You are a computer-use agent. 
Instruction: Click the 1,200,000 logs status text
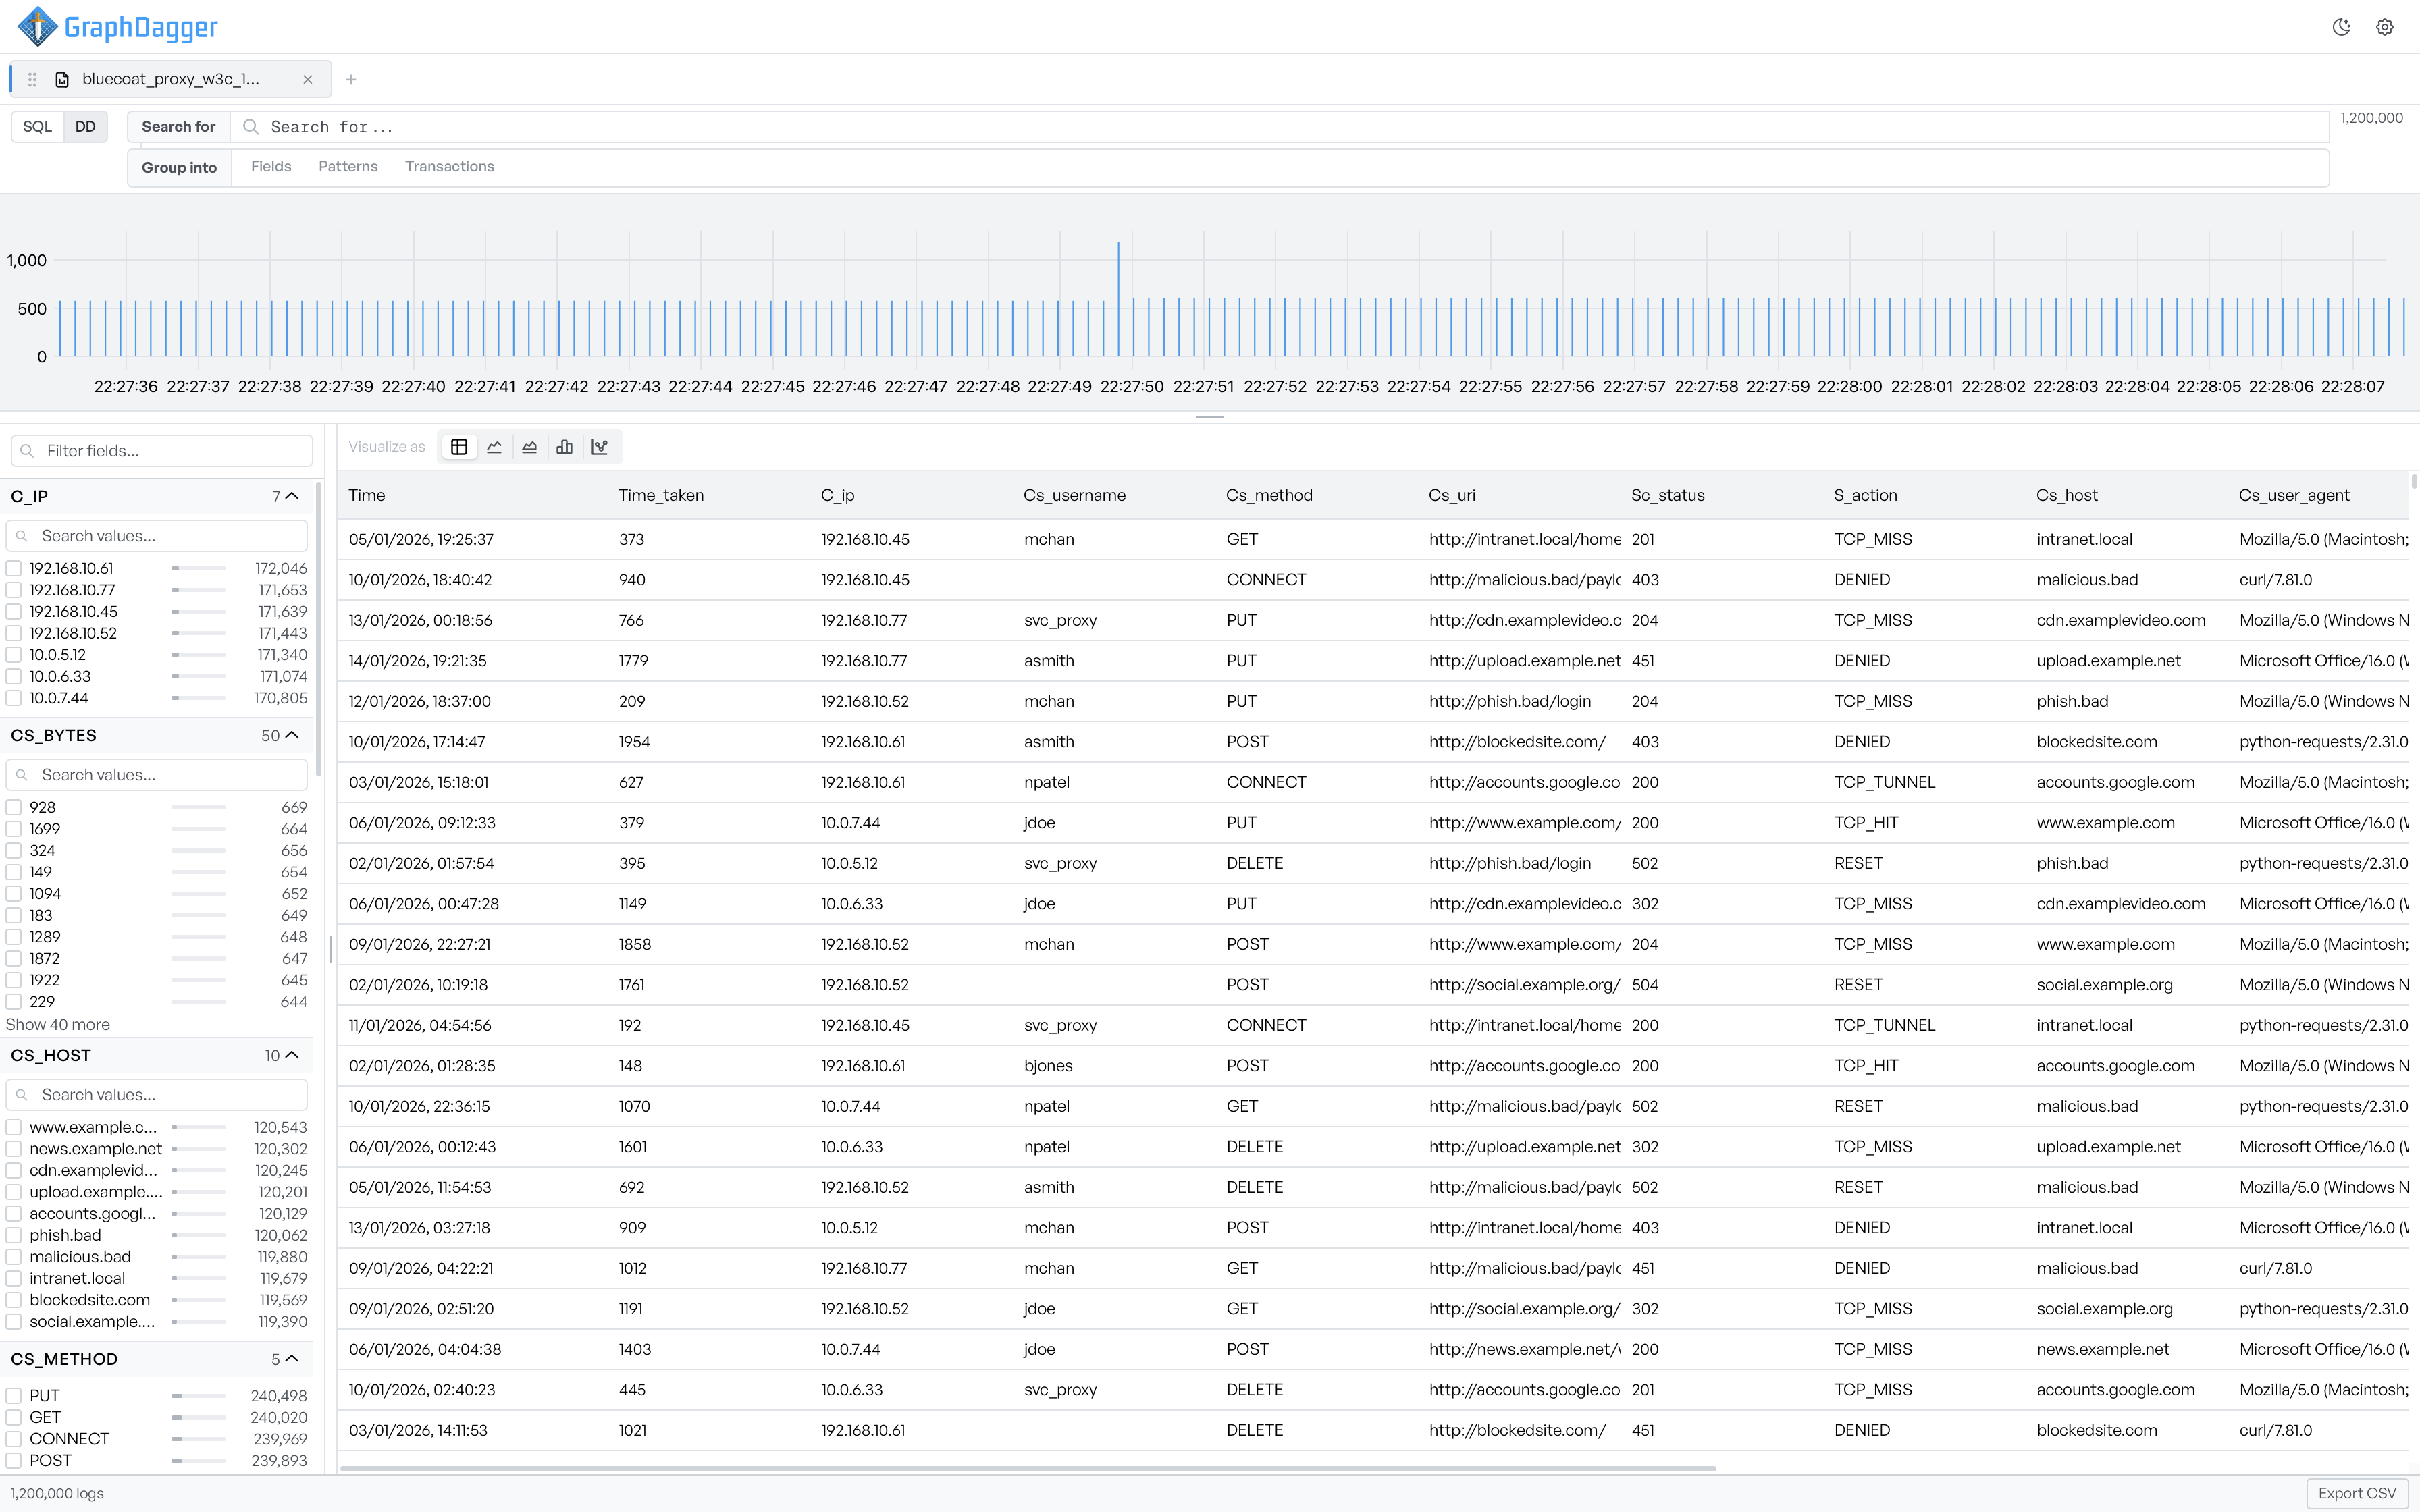[x=57, y=1494]
